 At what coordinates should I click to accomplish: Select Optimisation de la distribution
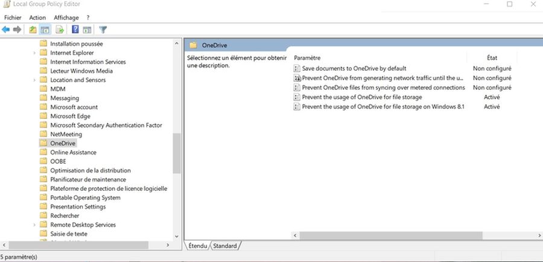[91, 170]
